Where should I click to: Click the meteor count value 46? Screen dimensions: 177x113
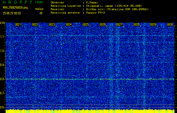[41, 13]
